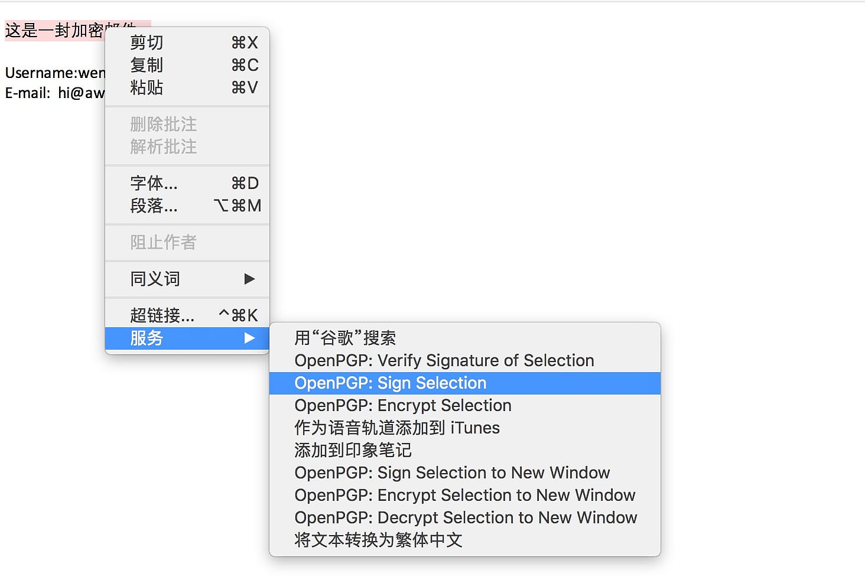Choose OpenPGP: Verify Signature of Selection
The height and width of the screenshot is (580, 865).
coord(464,360)
